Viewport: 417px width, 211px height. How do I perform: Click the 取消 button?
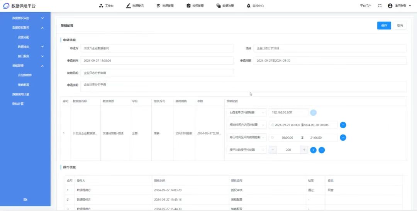coord(400,26)
